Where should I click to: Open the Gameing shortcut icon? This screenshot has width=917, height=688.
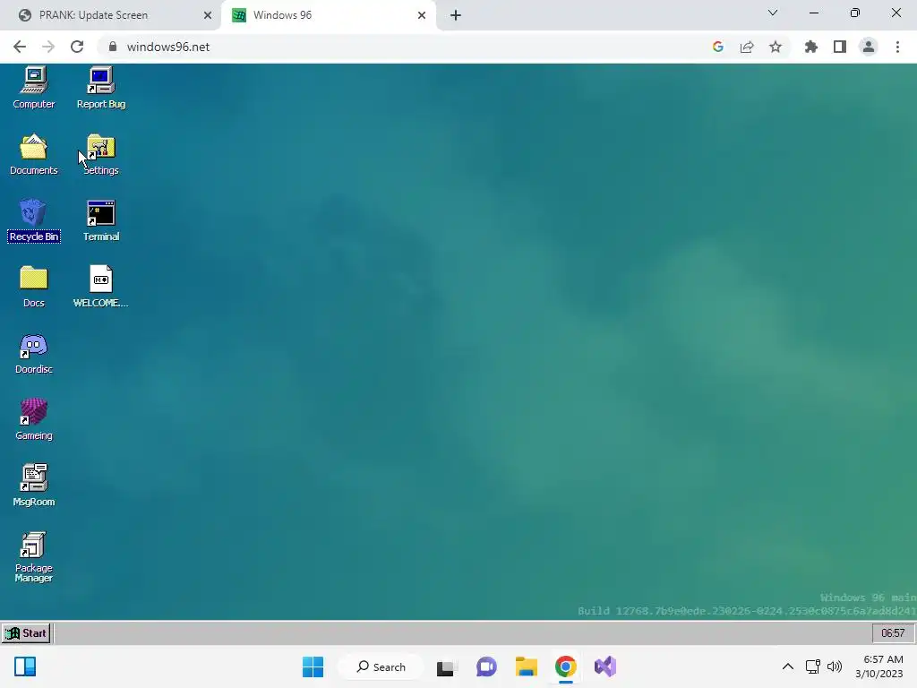34,419
